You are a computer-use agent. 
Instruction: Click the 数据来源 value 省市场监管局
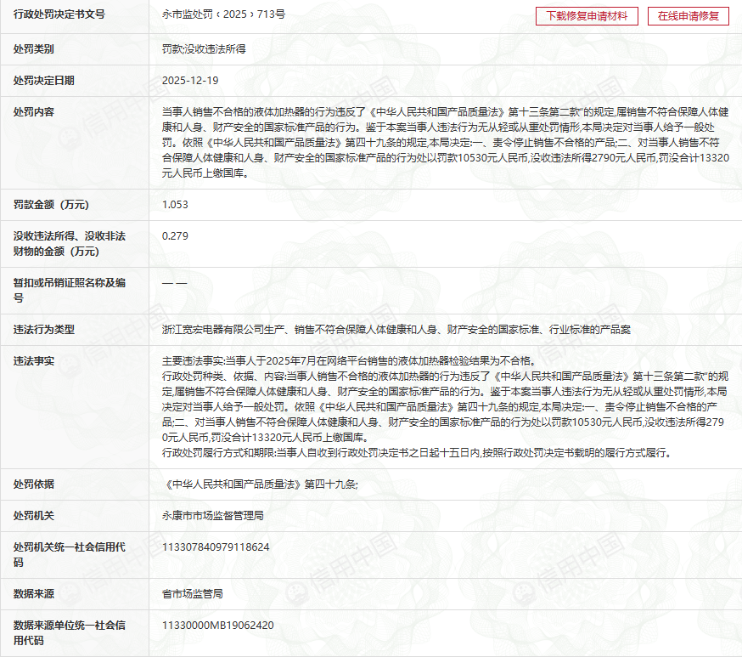click(193, 593)
